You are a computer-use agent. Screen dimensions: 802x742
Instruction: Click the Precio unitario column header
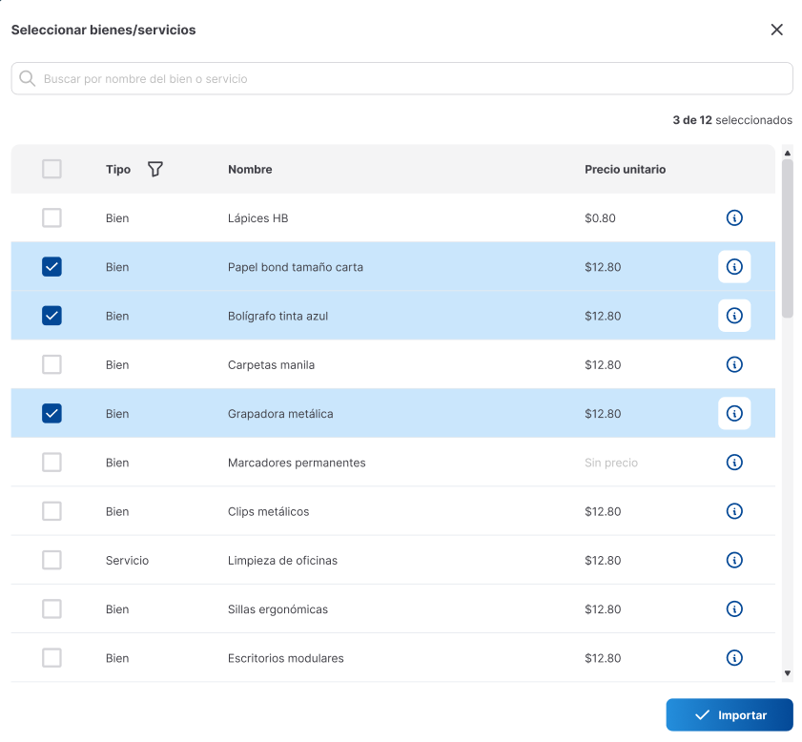pyautogui.click(x=625, y=169)
